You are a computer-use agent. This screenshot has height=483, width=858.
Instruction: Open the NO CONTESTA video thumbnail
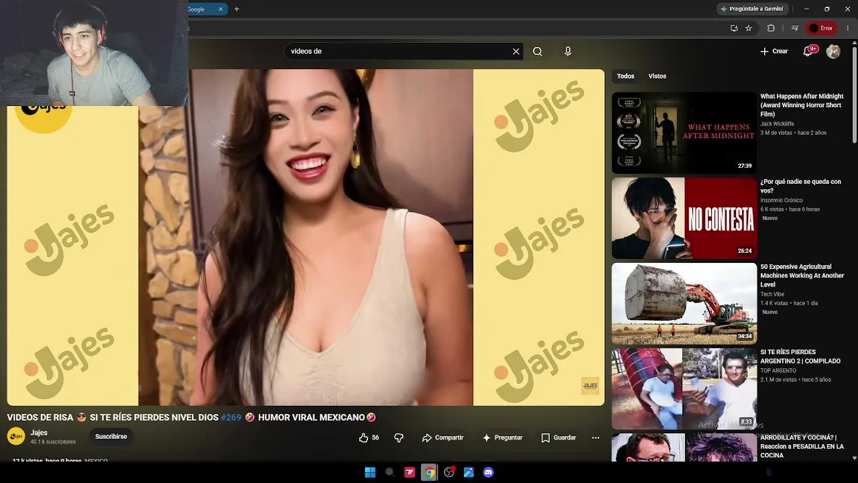684,218
